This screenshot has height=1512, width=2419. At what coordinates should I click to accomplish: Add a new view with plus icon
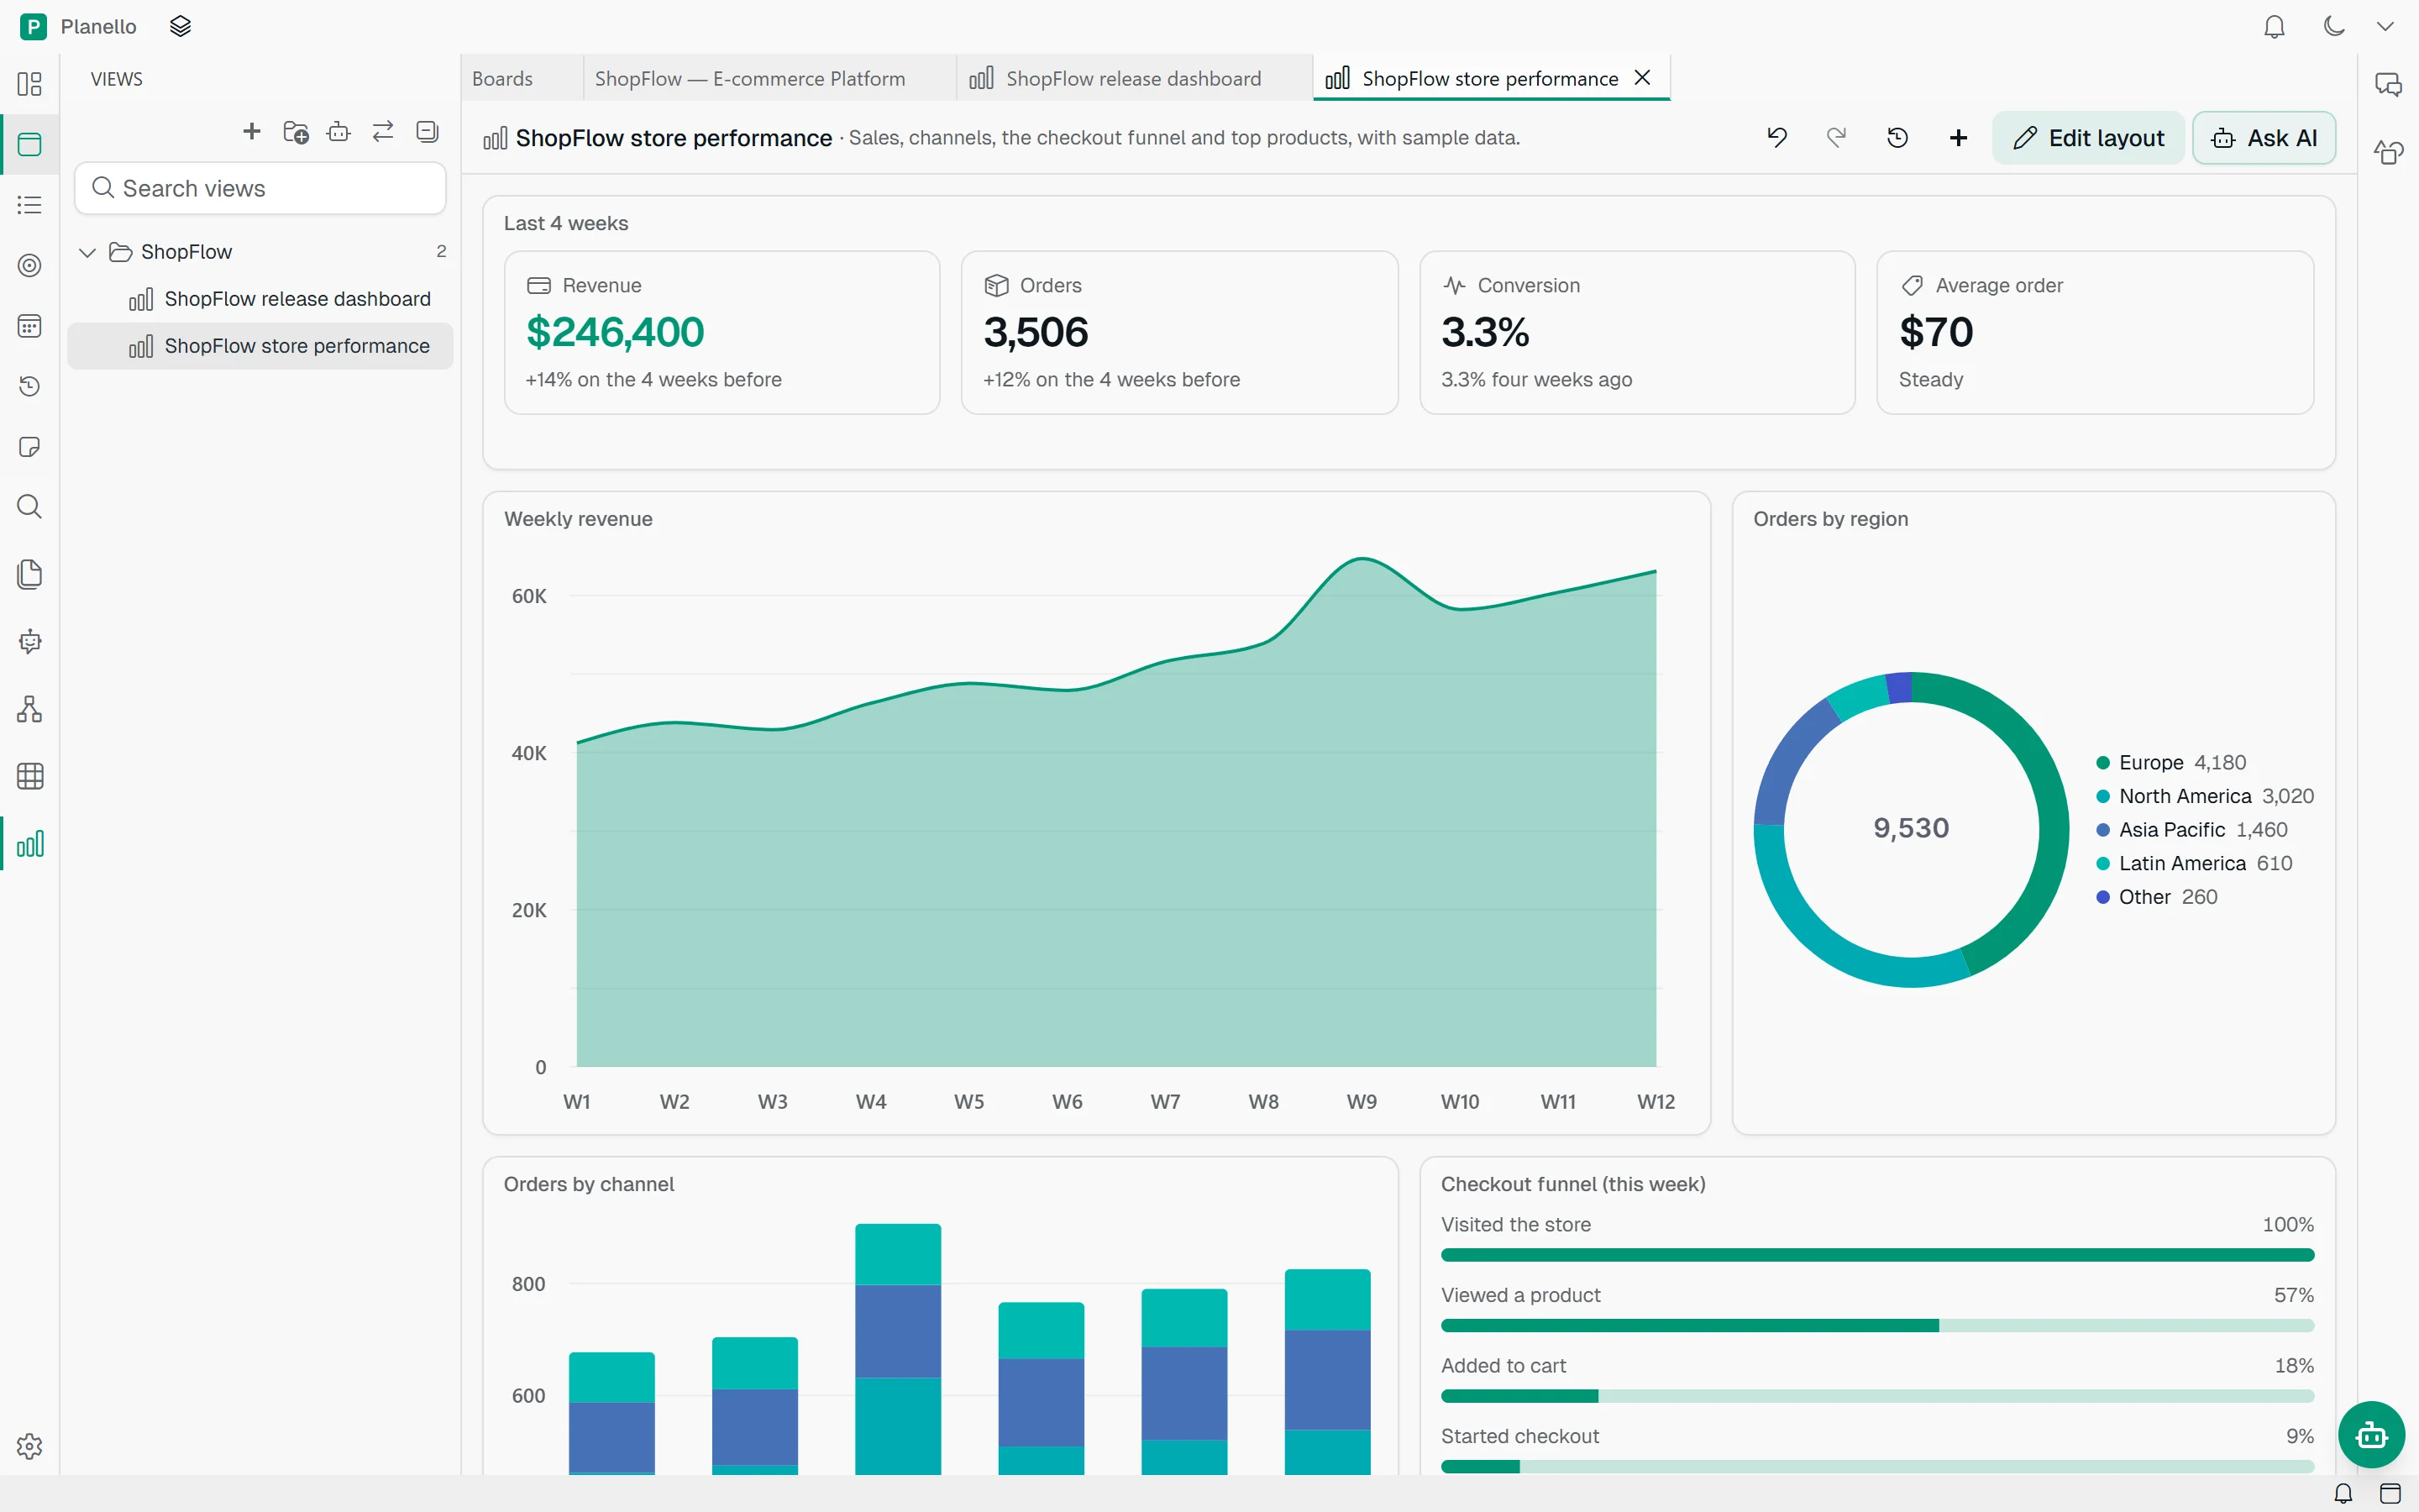[252, 131]
